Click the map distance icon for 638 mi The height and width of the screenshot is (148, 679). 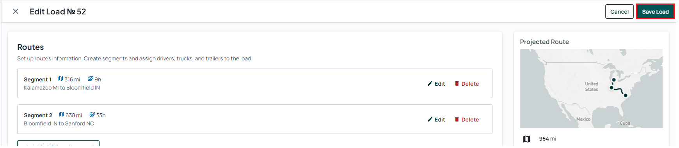click(x=61, y=115)
